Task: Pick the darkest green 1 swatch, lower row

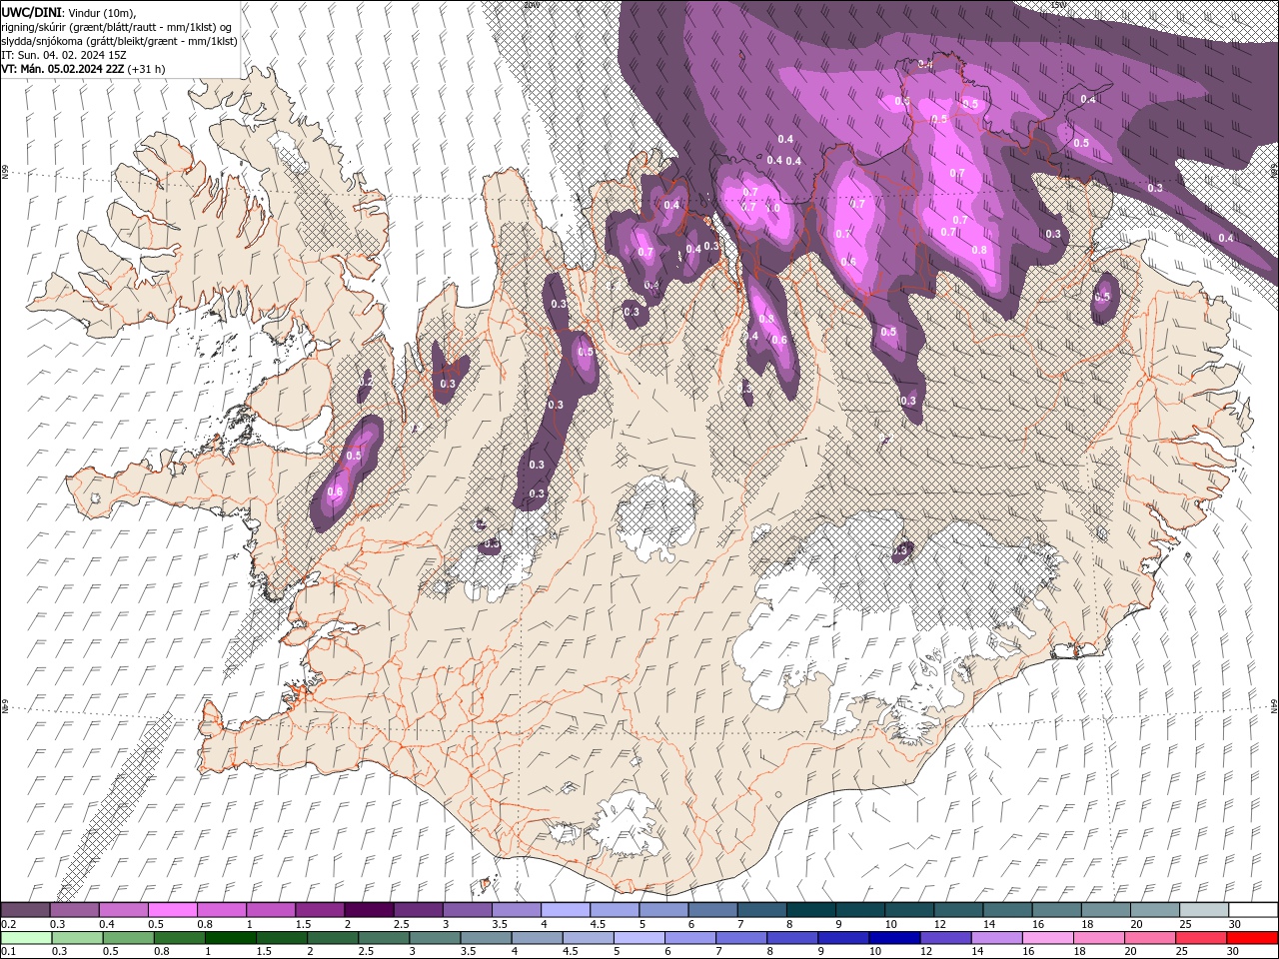Action: pos(231,938)
